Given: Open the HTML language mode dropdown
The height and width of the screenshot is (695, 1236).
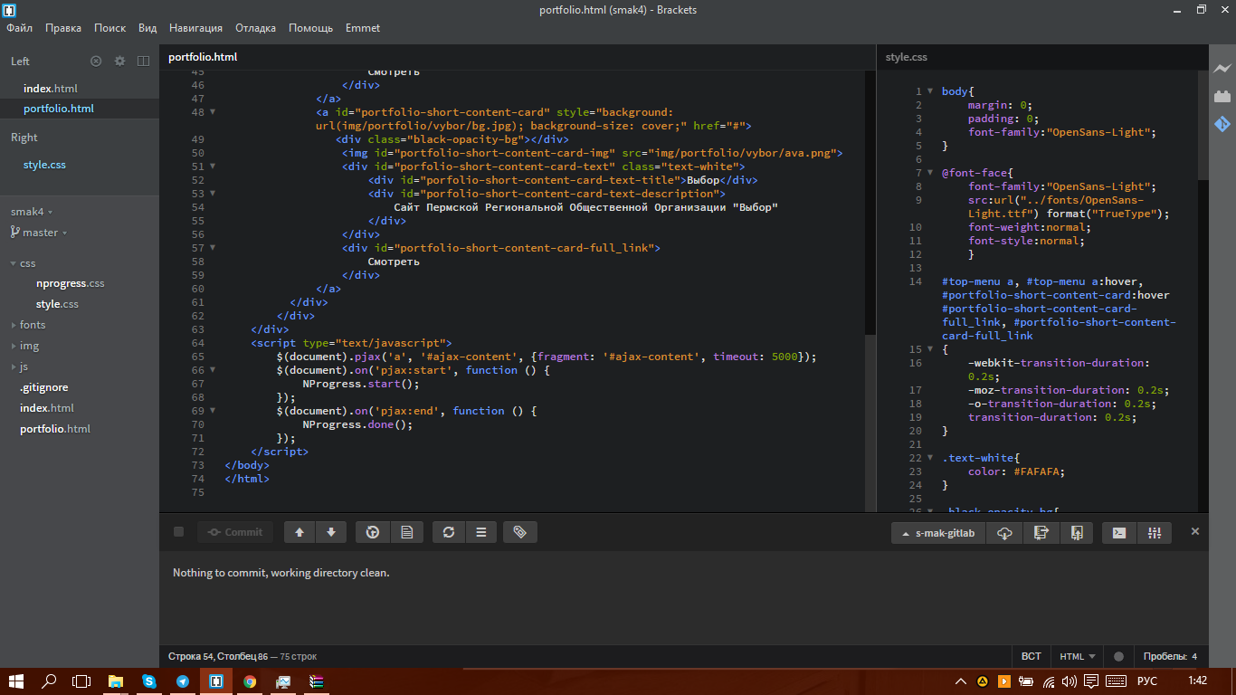Looking at the screenshot, I should point(1078,656).
